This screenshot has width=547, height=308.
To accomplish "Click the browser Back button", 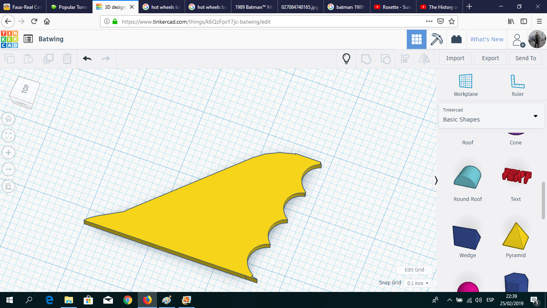I will (8, 21).
